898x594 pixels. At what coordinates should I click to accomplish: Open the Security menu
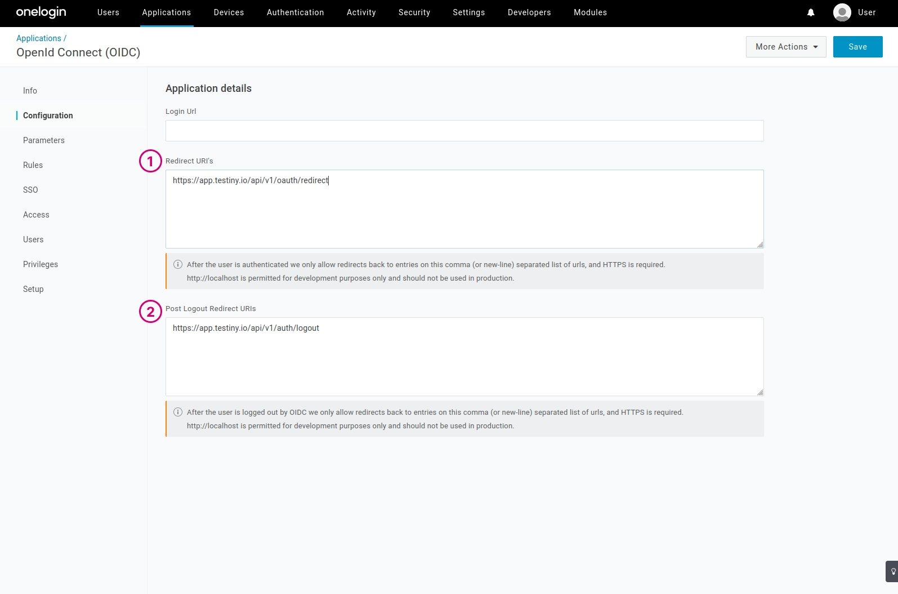coord(414,12)
